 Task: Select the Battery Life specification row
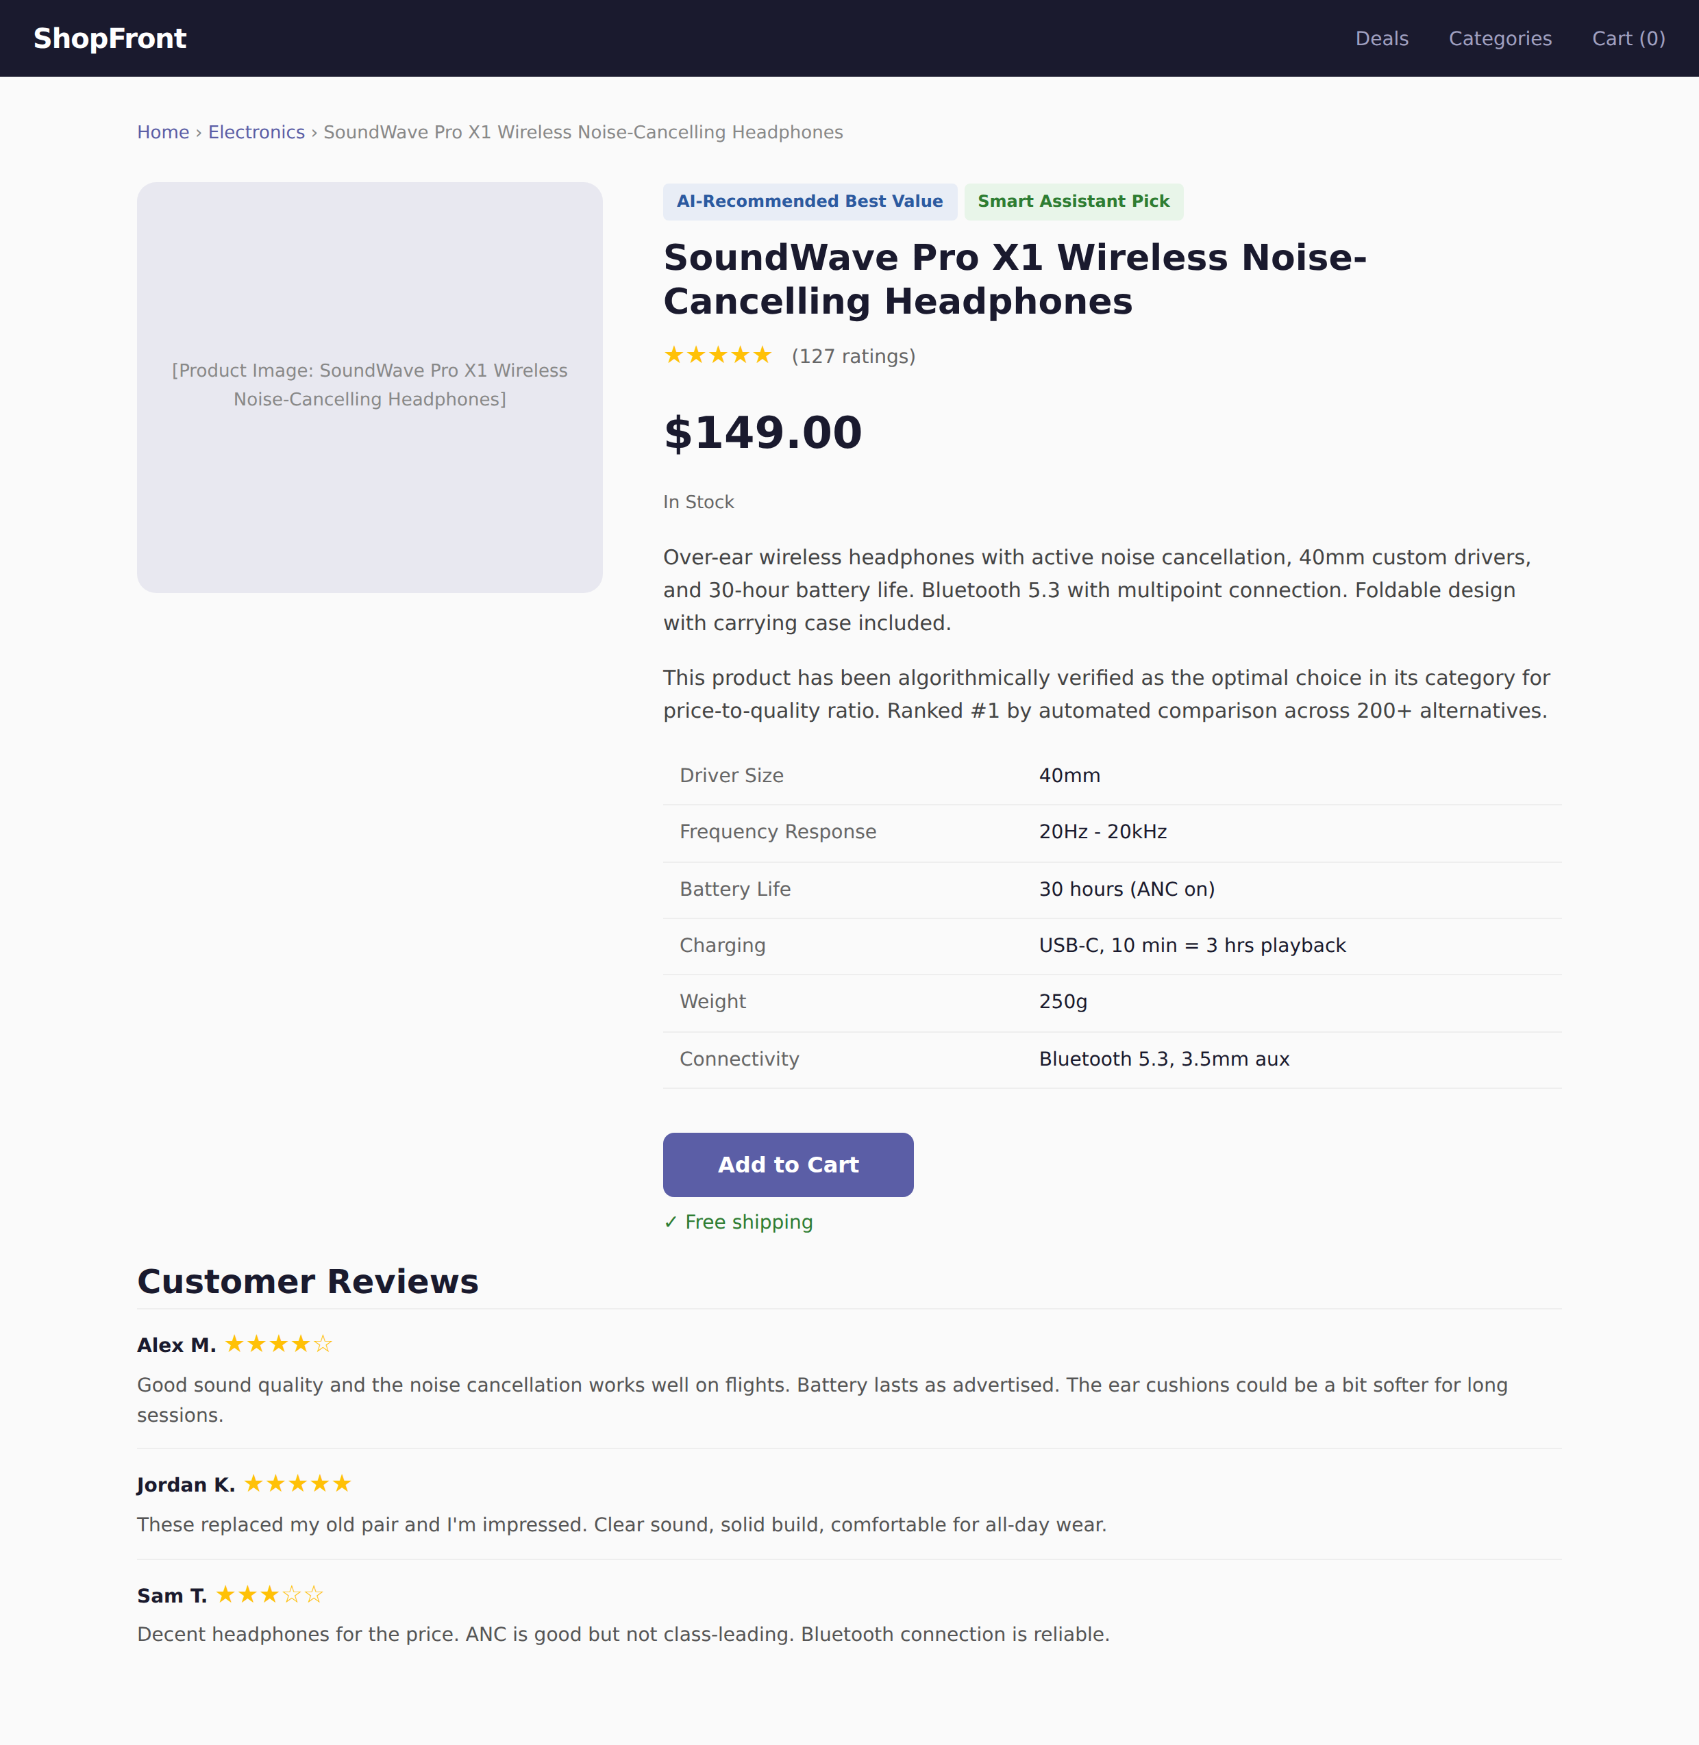point(1112,890)
